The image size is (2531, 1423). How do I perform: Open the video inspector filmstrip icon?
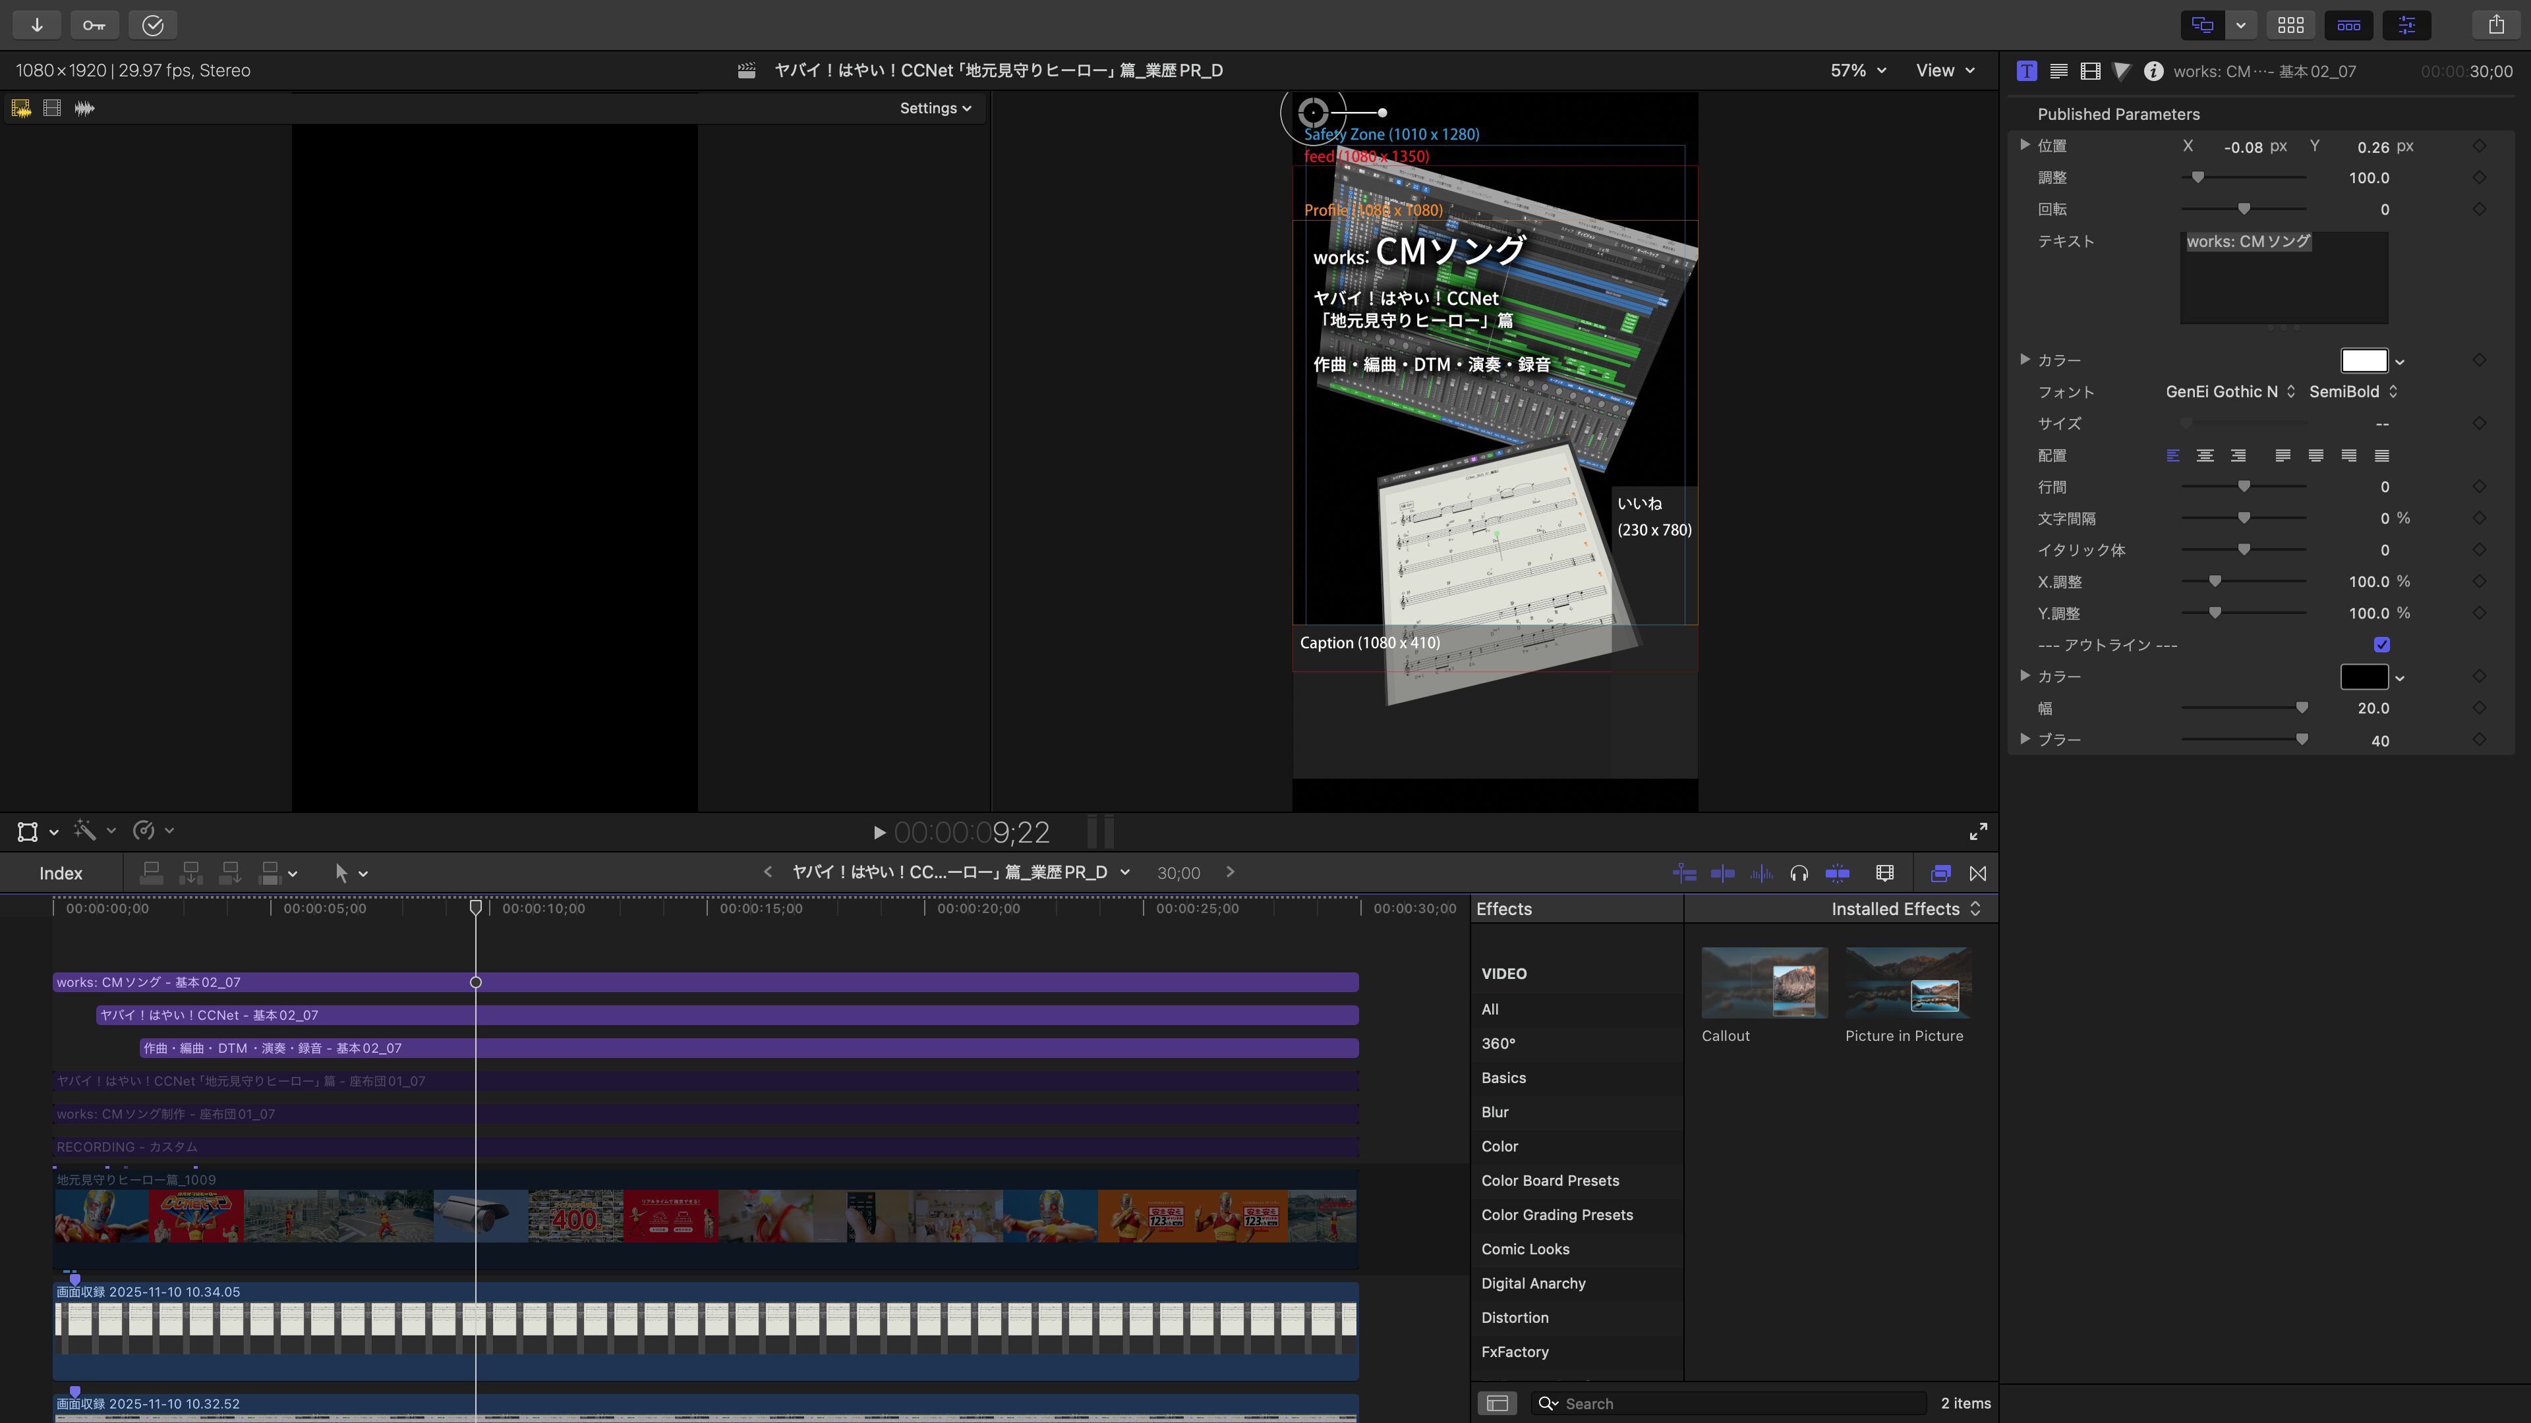(x=2090, y=70)
